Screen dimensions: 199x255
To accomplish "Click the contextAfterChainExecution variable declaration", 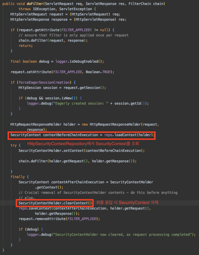I will [x=78, y=182].
